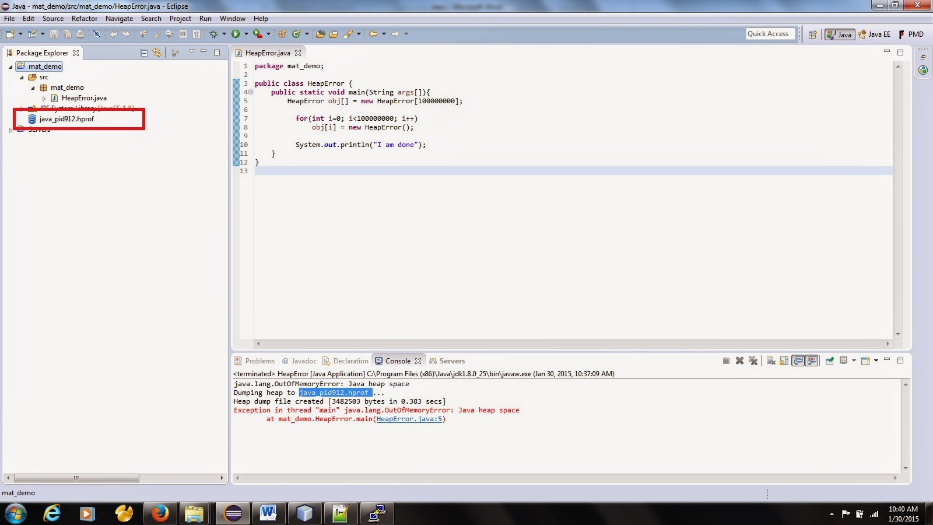Open Firefox from the taskbar
933x525 pixels.
pyautogui.click(x=160, y=513)
